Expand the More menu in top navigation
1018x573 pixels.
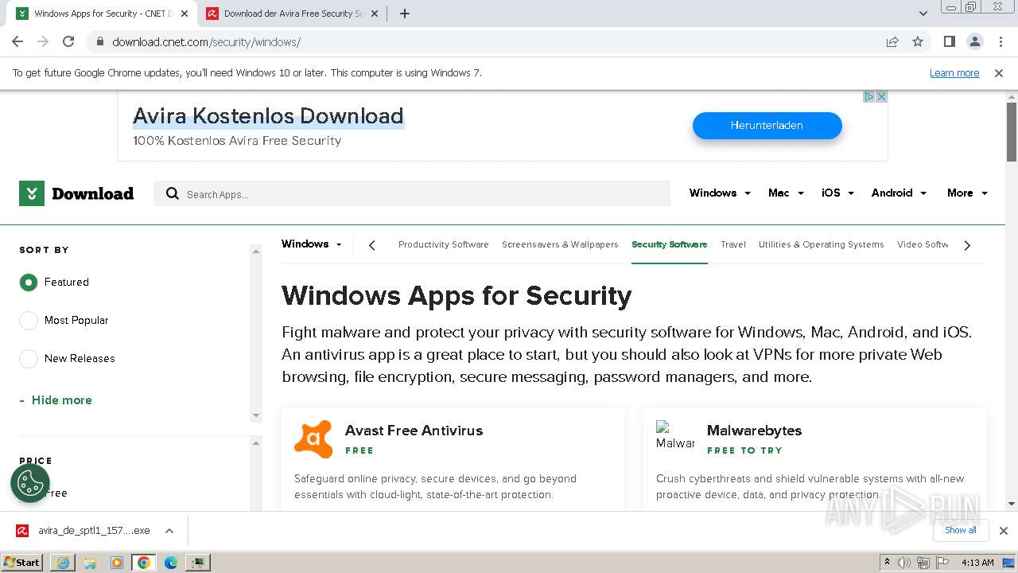pyautogui.click(x=967, y=193)
